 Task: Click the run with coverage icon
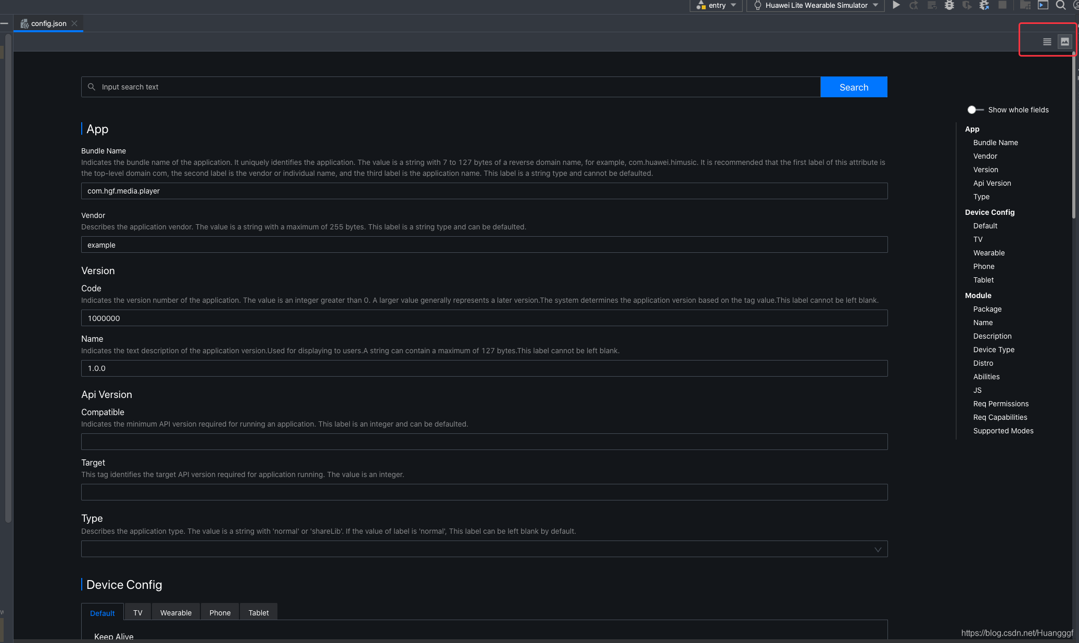pyautogui.click(x=967, y=5)
